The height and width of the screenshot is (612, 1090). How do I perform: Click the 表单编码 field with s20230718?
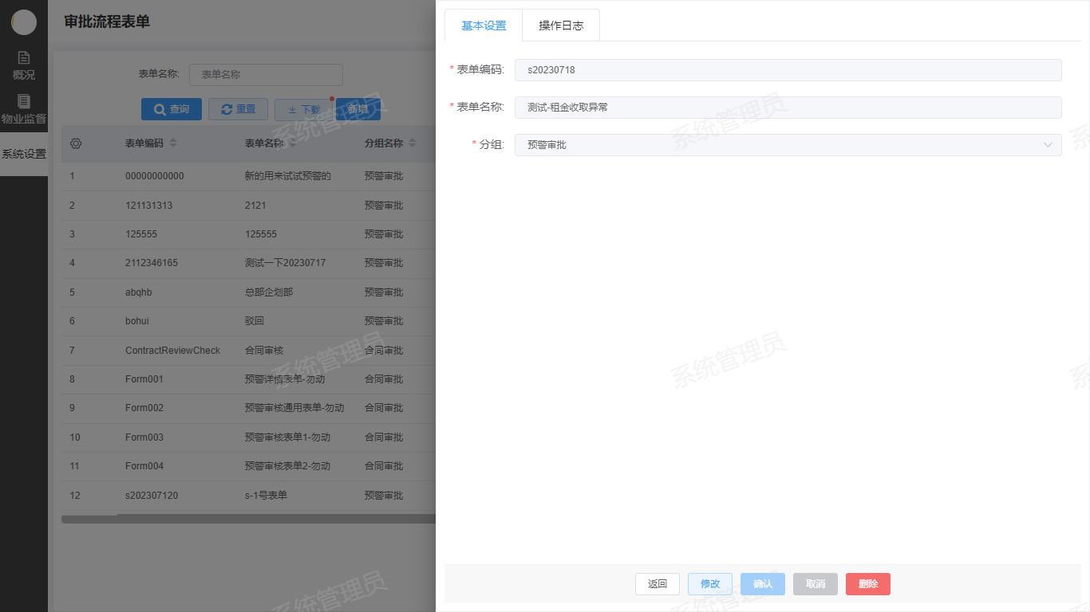(x=788, y=70)
